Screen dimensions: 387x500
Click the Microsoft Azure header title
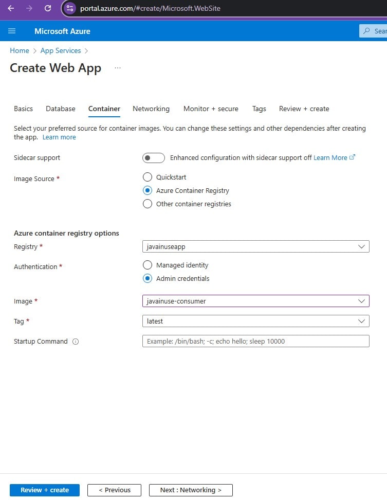tap(62, 31)
